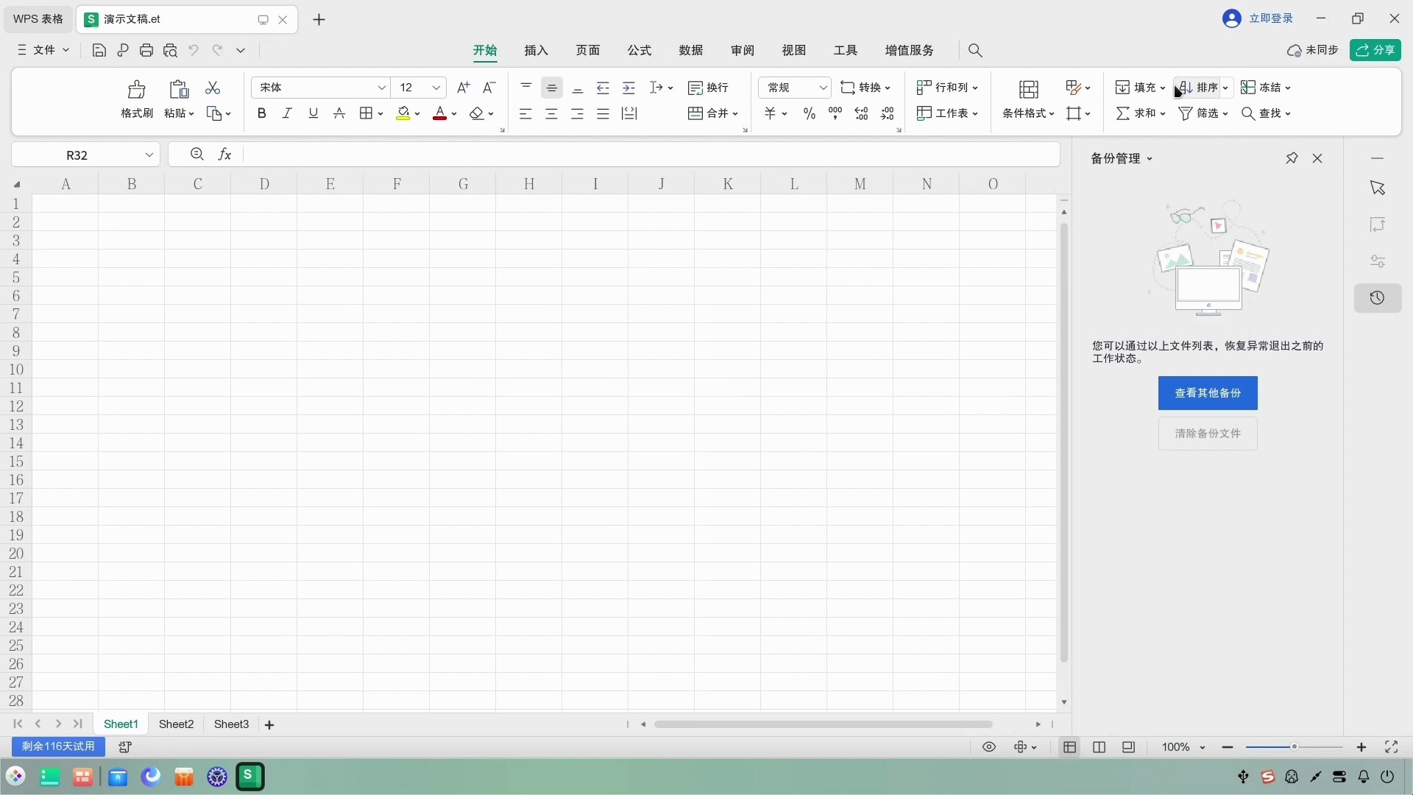Screen dimensions: 1413x795
Task: Pin the backup management panel
Action: [1292, 158]
